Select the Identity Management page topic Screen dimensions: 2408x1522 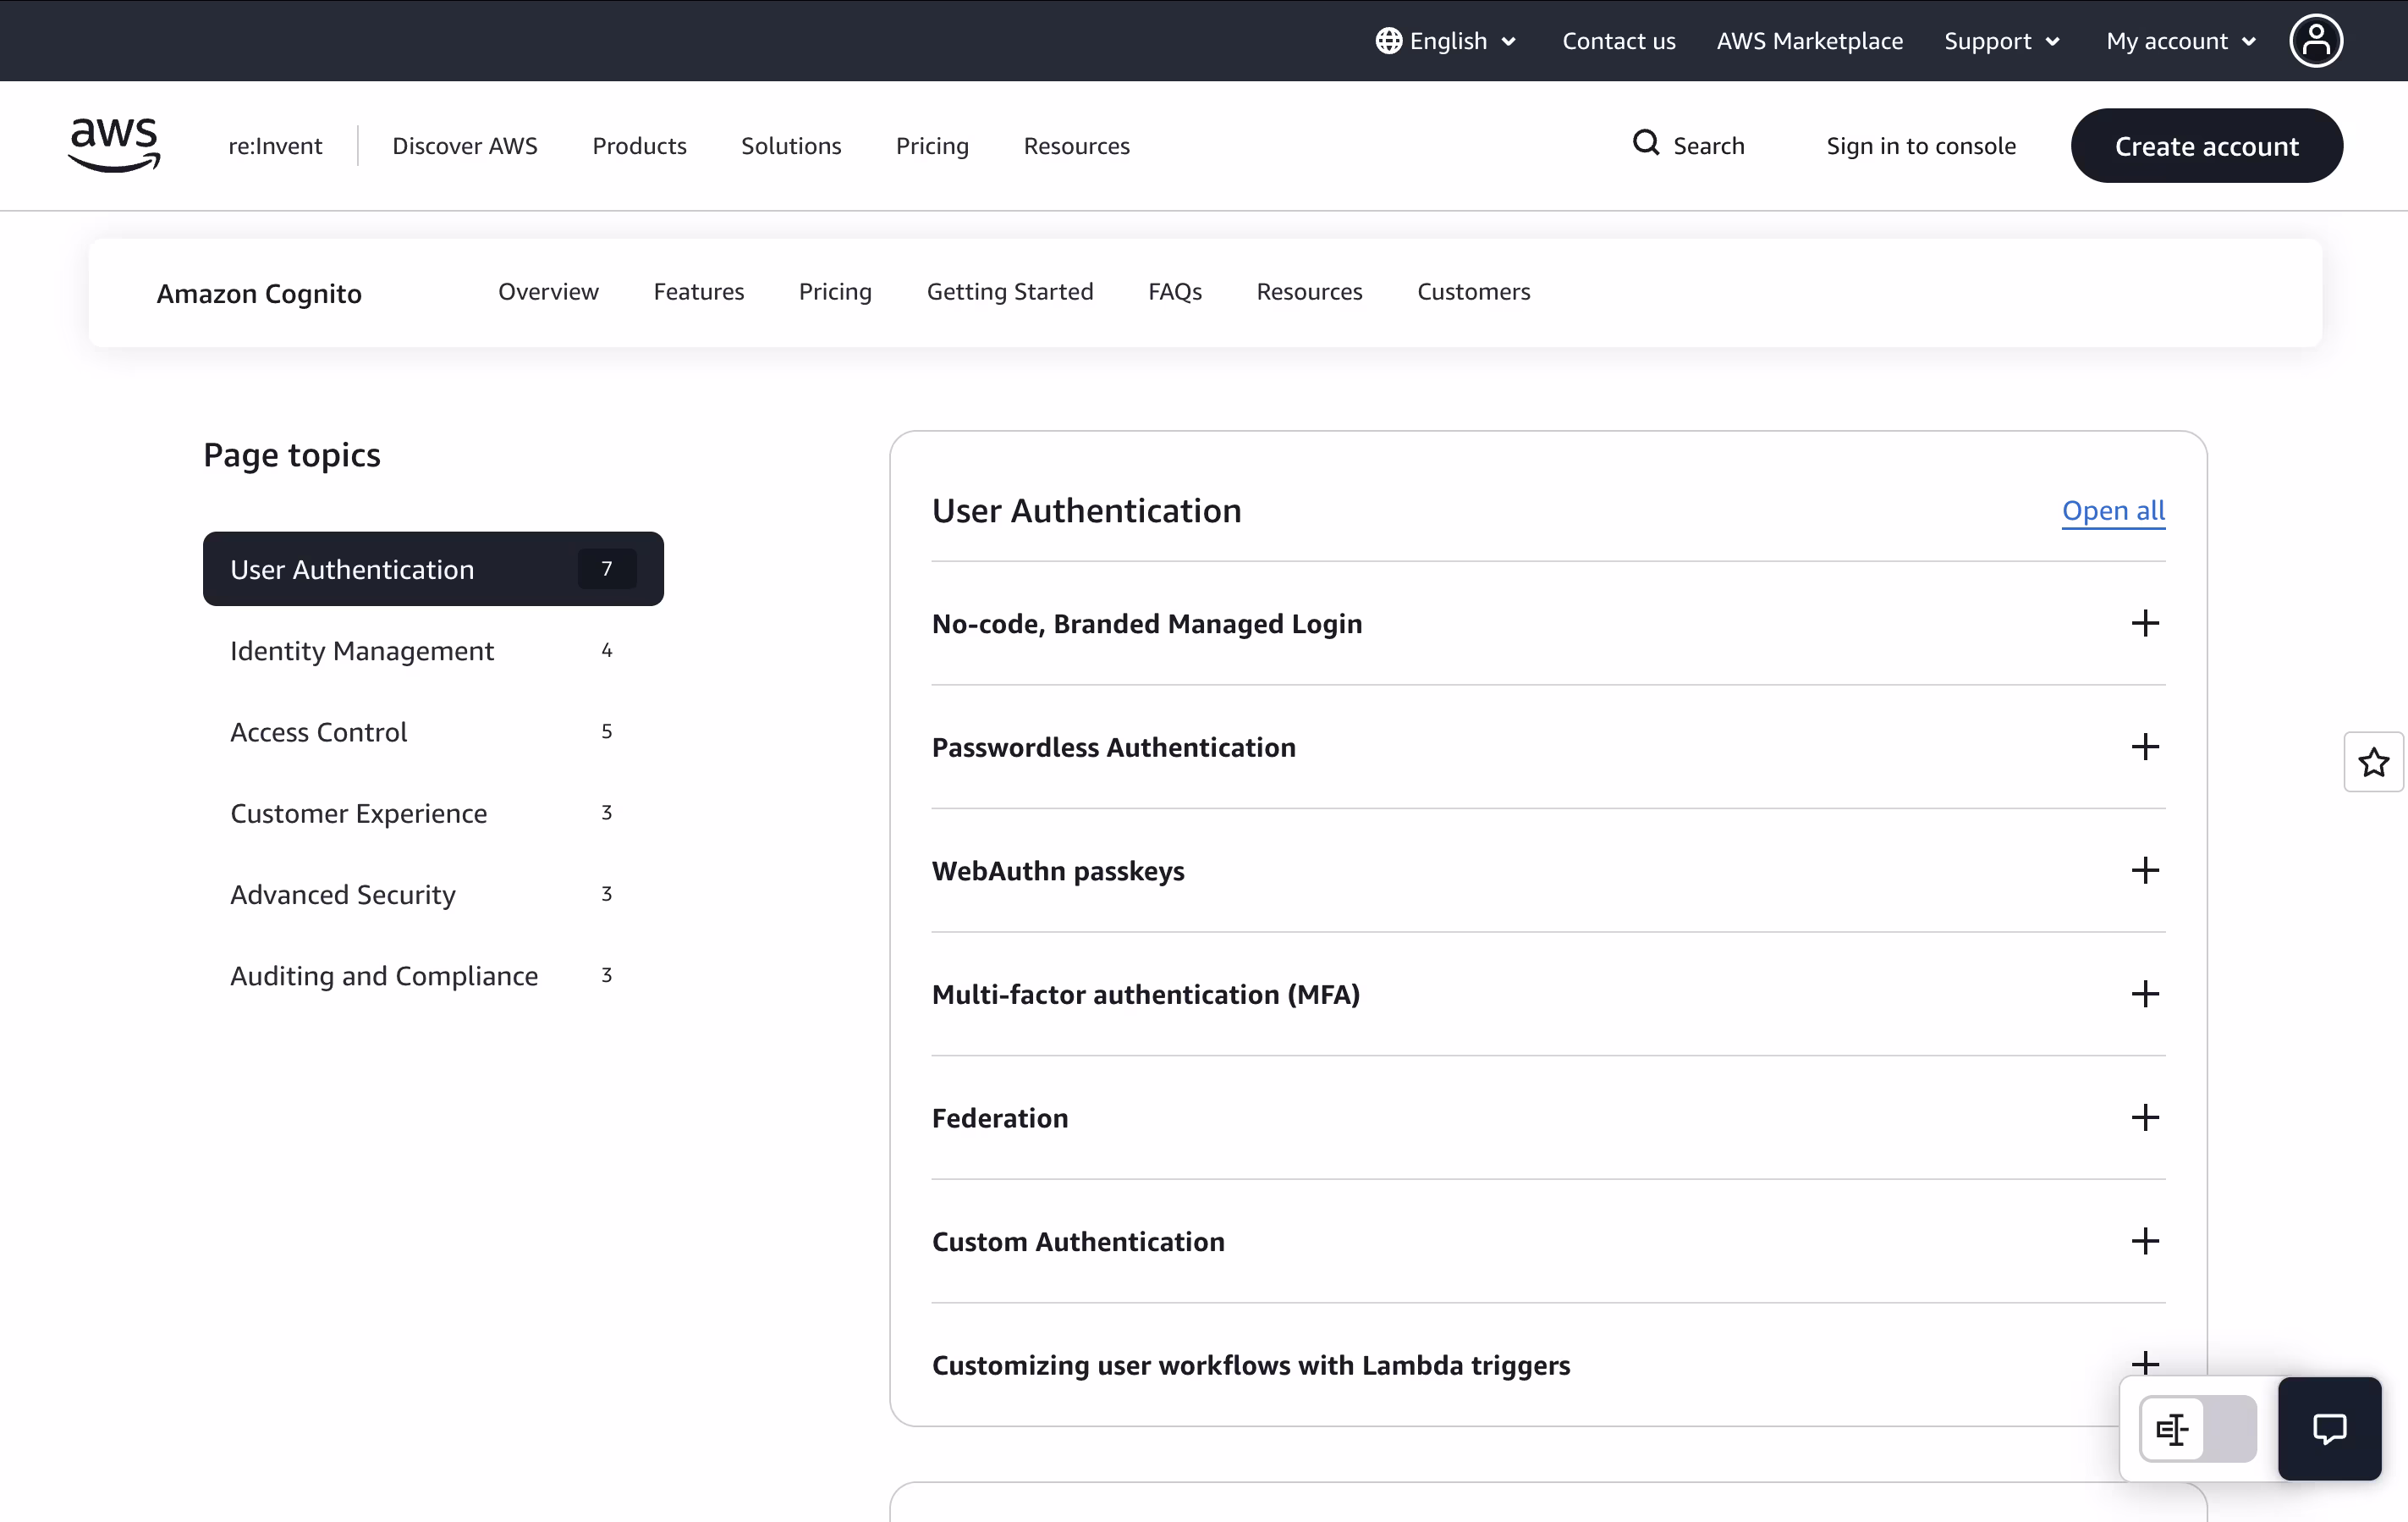[x=362, y=650]
